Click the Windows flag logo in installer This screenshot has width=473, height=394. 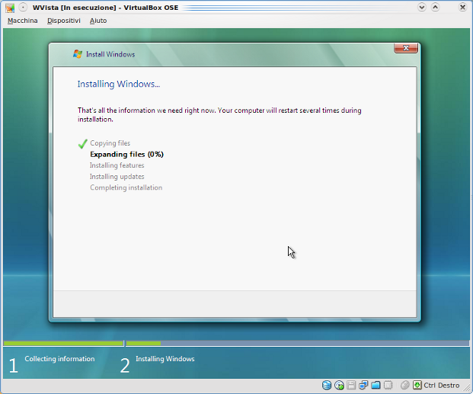pyautogui.click(x=78, y=54)
